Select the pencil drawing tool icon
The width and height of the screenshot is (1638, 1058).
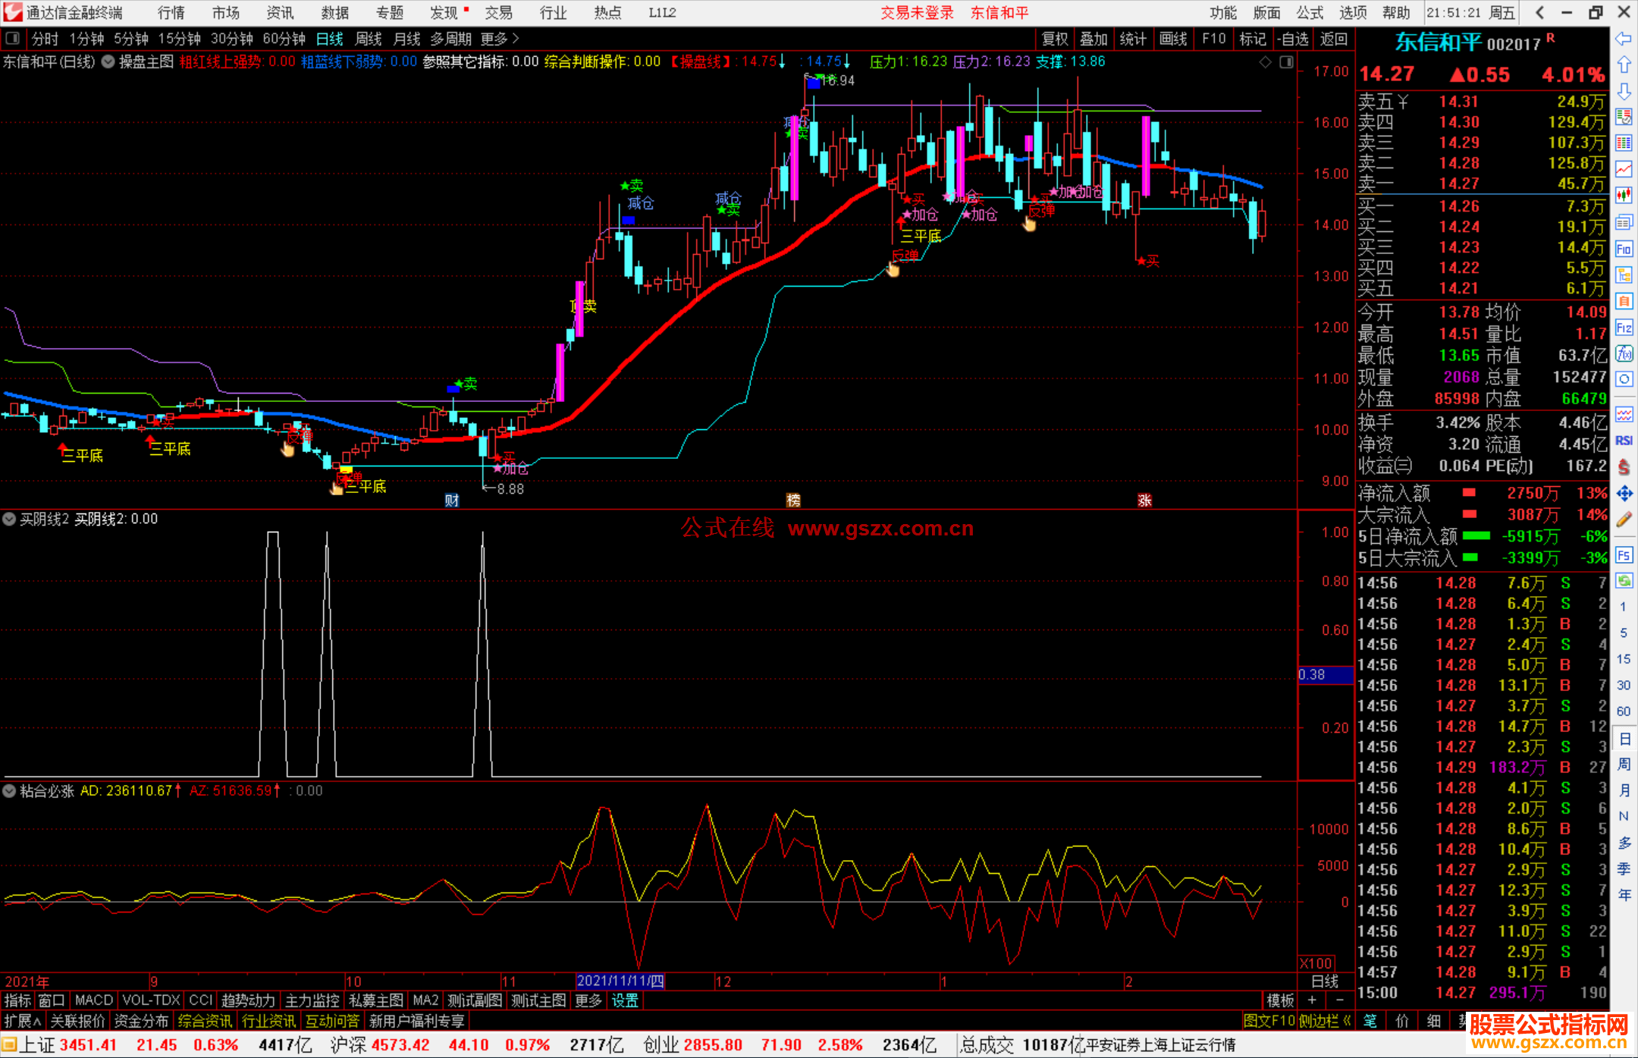[1624, 520]
